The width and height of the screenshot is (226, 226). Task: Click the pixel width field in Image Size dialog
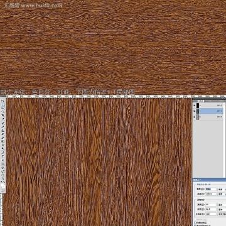(211, 189)
